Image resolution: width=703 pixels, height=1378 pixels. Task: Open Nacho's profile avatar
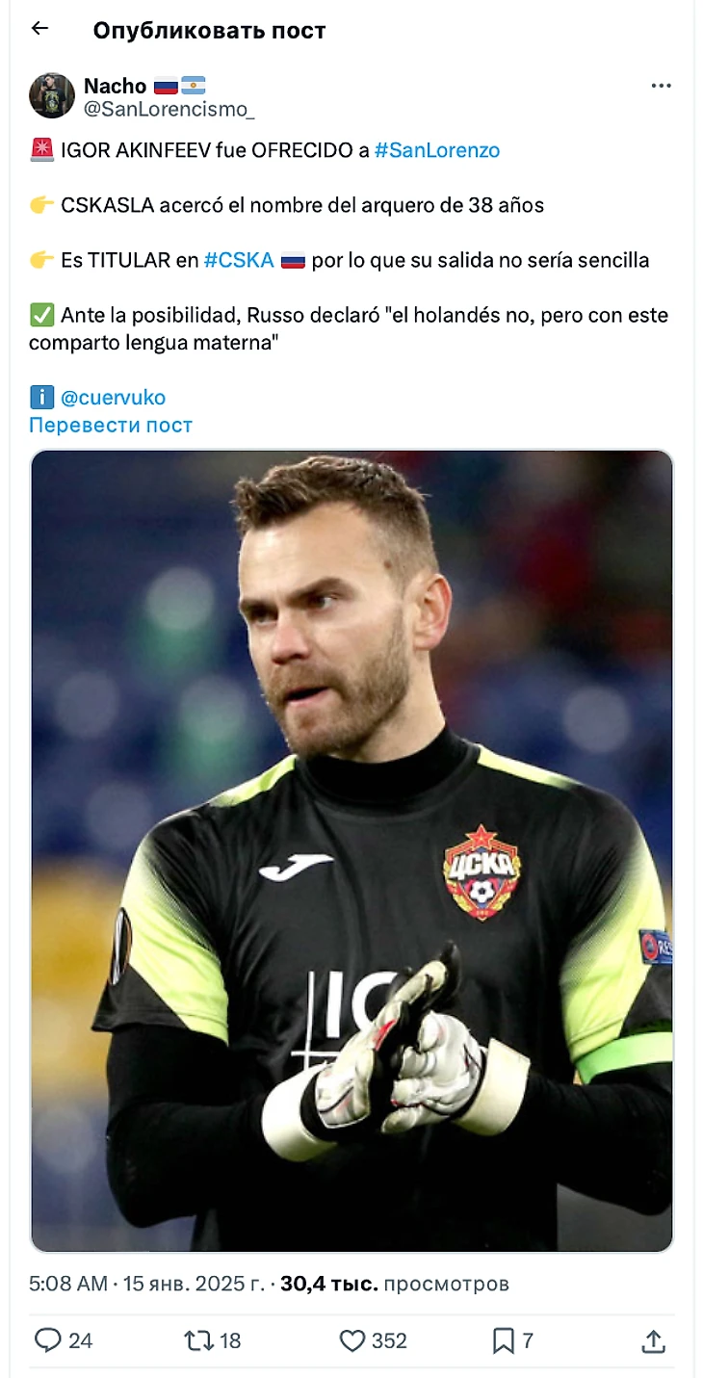tap(52, 96)
